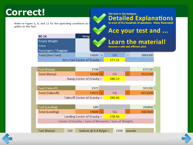Click the yellow 280.00 takeoff CG cell
This screenshot has height=145, width=193.
(115, 98)
